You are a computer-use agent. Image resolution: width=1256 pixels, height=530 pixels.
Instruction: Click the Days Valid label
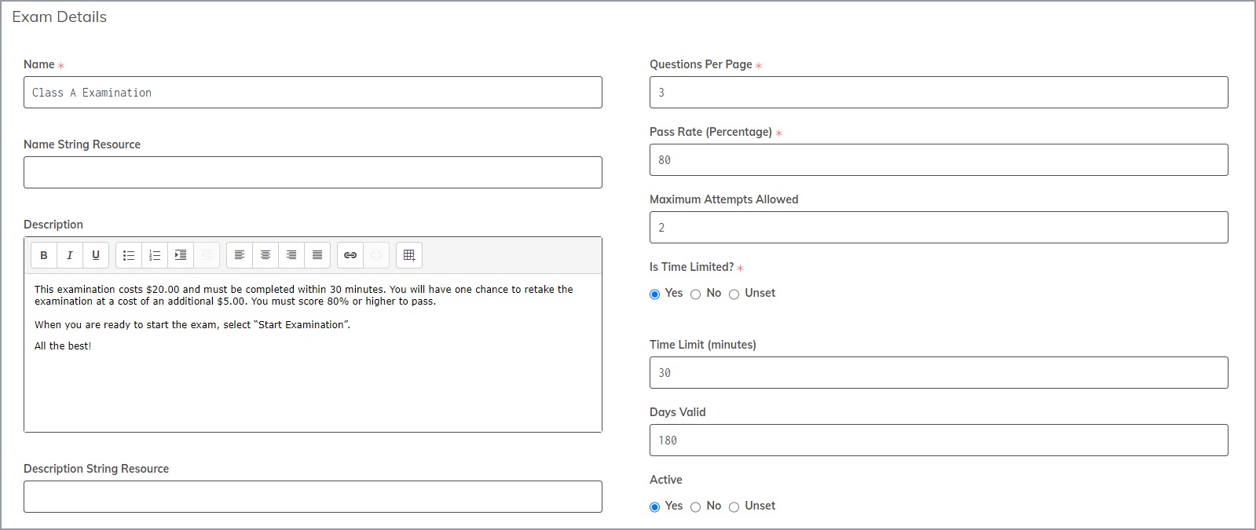coord(678,412)
